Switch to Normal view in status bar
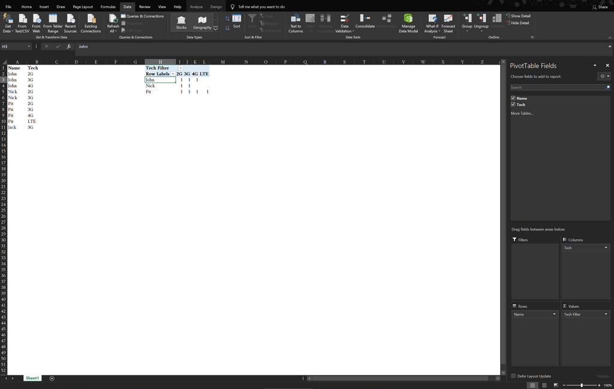Viewport: 614px width, 389px height. click(x=532, y=385)
